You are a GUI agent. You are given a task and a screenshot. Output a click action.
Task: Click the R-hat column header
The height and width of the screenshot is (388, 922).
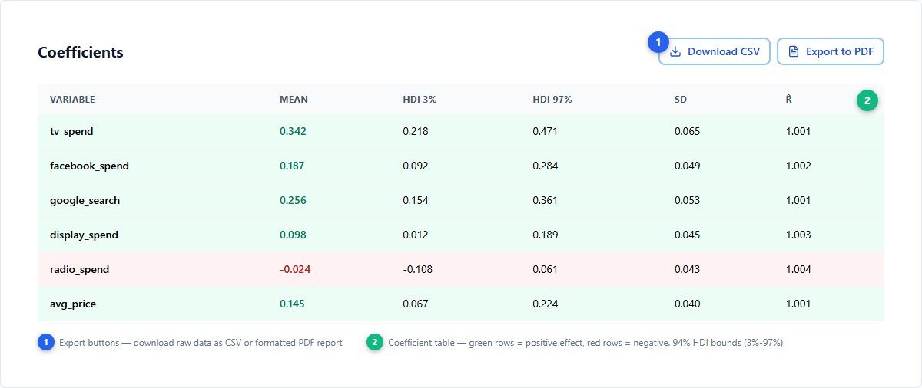point(789,100)
